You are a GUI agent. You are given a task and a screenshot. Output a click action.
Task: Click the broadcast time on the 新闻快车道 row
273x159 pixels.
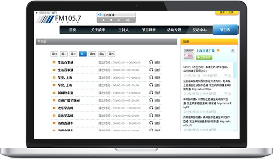(x=119, y=93)
